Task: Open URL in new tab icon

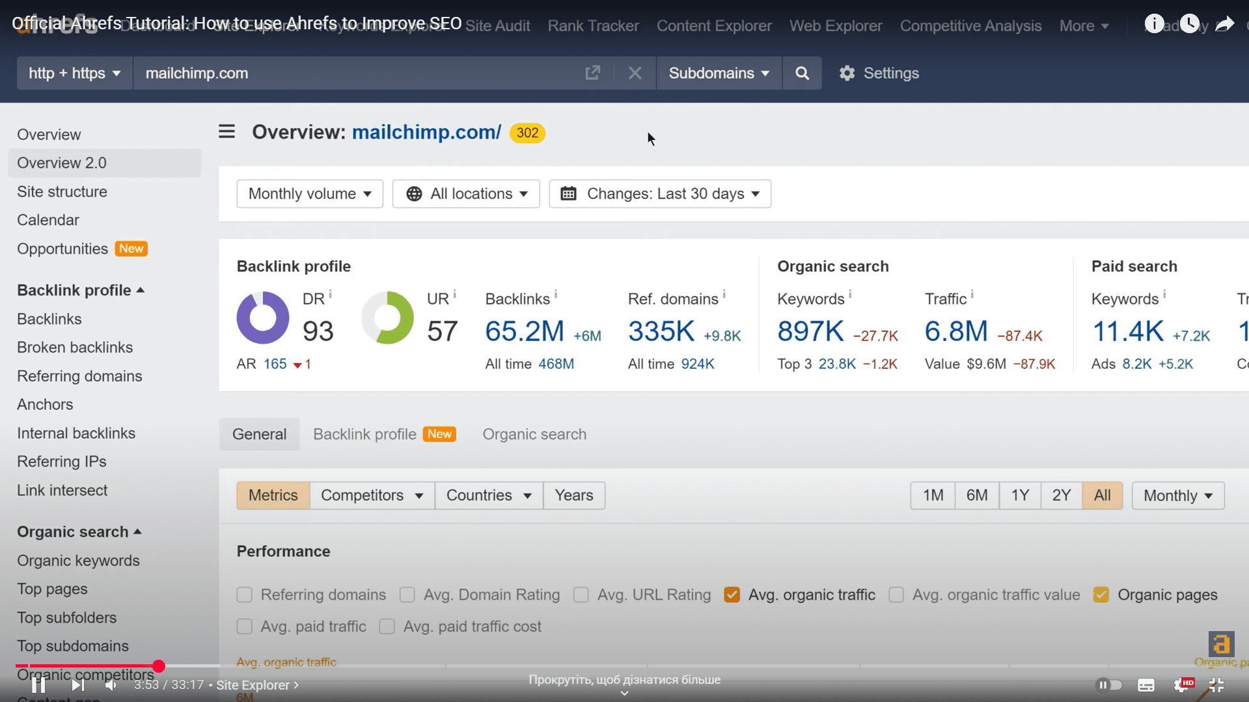Action: [592, 73]
